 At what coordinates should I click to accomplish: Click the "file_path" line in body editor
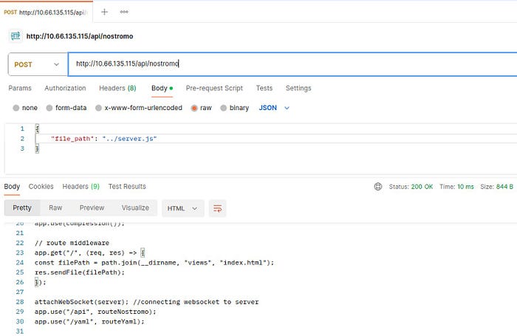104,139
